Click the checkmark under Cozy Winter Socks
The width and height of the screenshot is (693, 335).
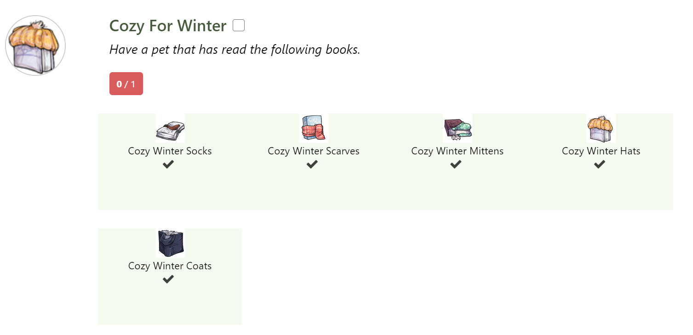168,164
